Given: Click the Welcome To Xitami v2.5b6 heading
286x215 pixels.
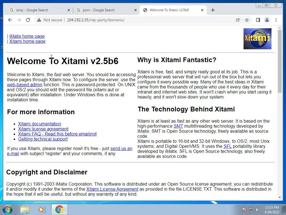Looking at the screenshot, I should pos(63,61).
